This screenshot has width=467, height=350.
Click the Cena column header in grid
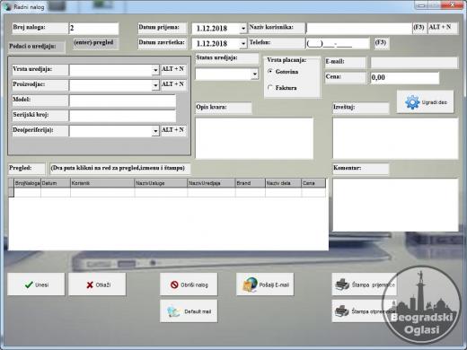pos(313,183)
